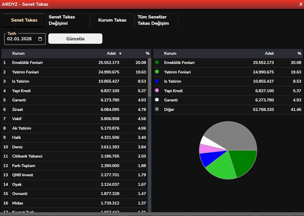This screenshot has height=216, width=304.
Task: Click the Diğer label in legend table
Action: (169, 109)
